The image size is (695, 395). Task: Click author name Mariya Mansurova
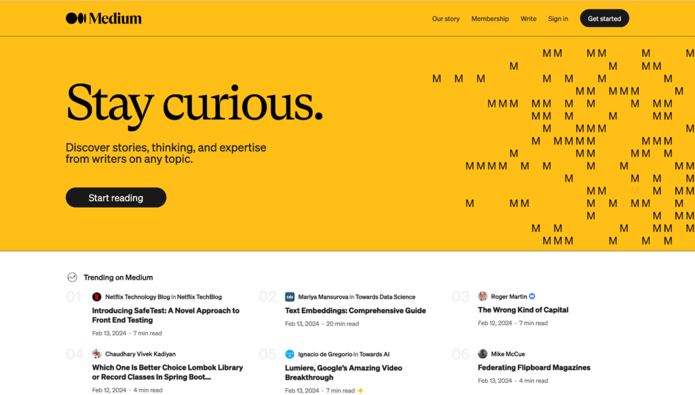323,297
